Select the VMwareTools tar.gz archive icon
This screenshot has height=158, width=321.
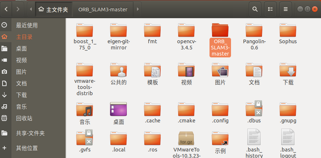point(186,138)
